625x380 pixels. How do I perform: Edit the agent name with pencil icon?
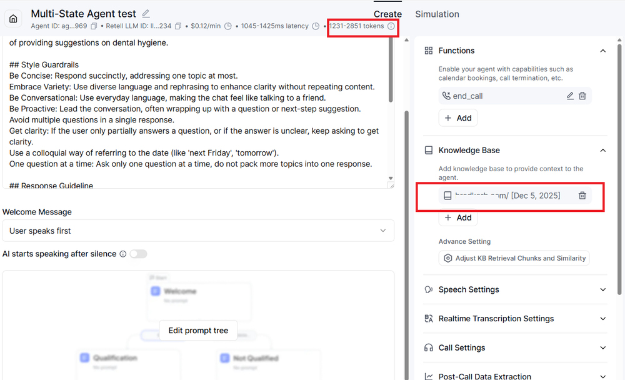tap(146, 13)
